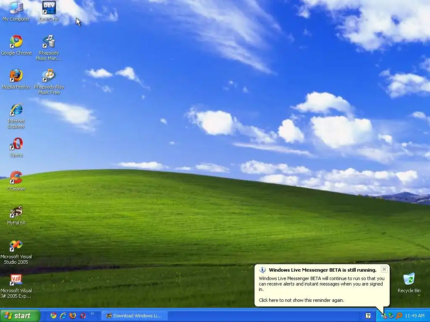Select the Dev-C++ desktop shortcut
The image size is (430, 322).
pyautogui.click(x=49, y=11)
